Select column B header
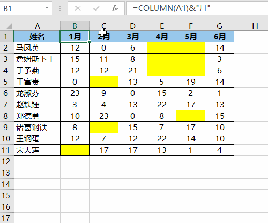 (x=75, y=26)
